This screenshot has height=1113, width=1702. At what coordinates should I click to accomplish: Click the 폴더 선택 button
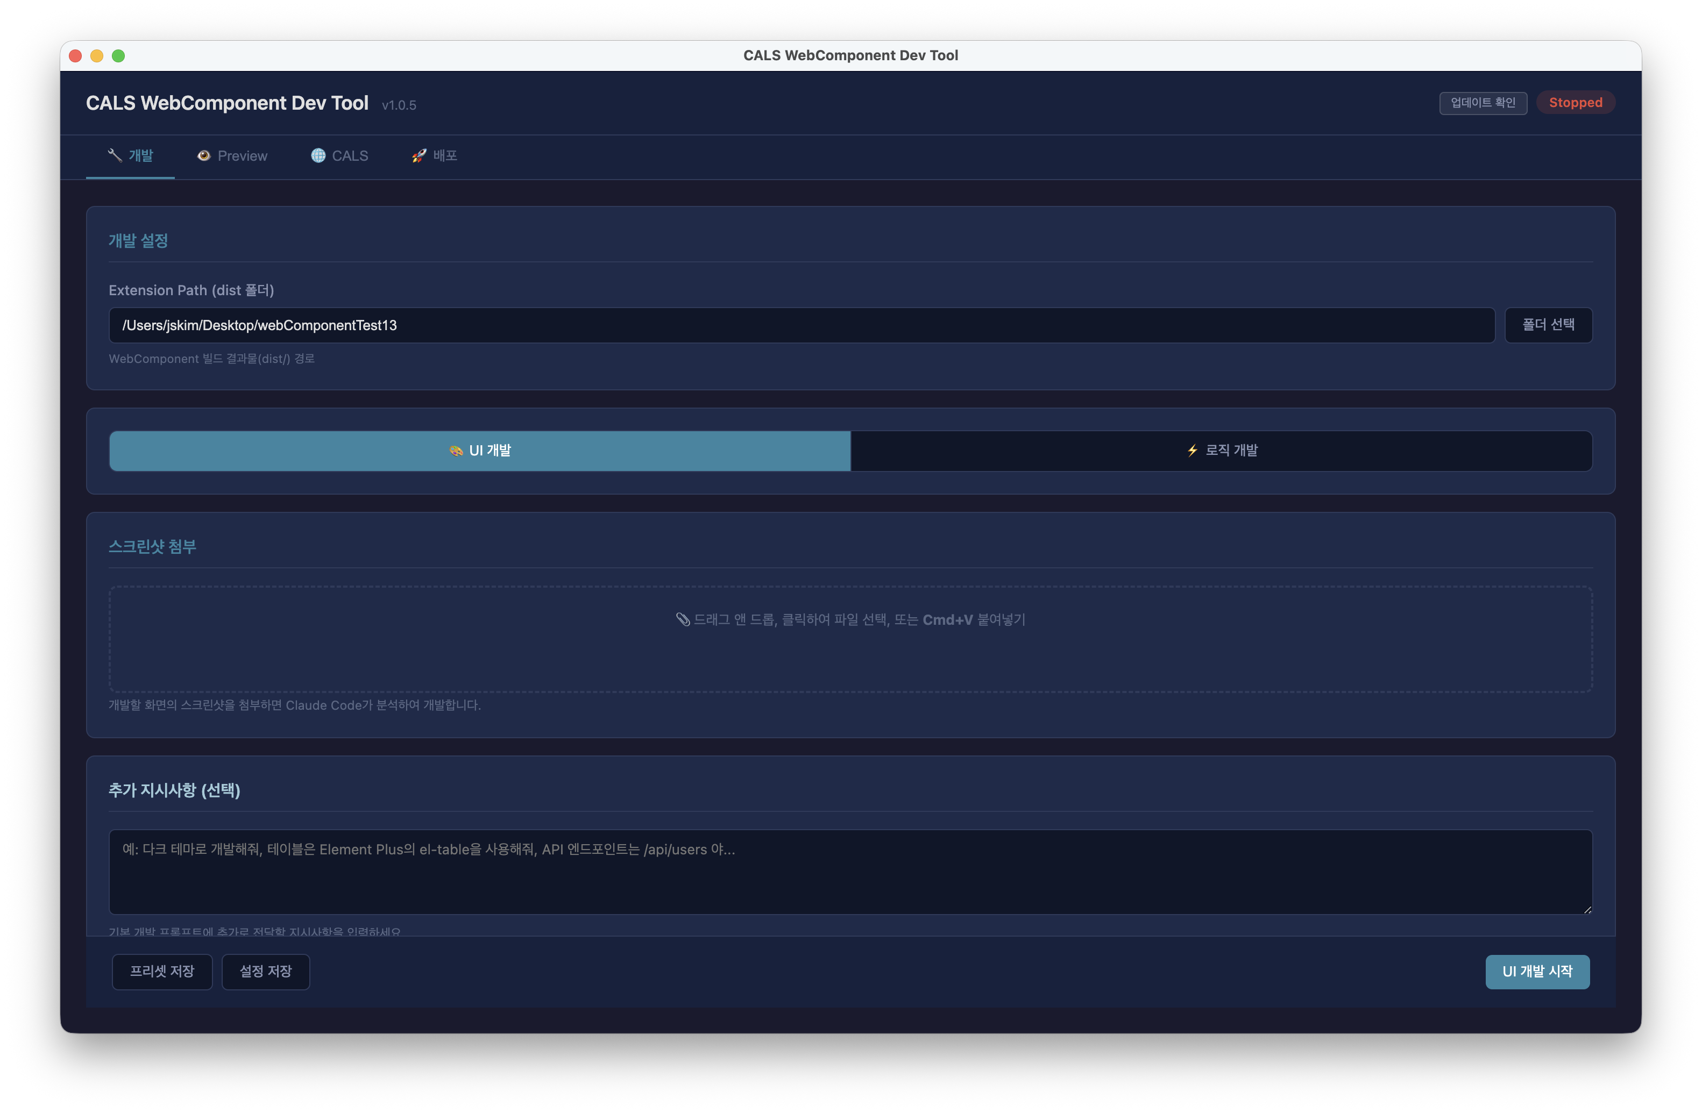(x=1548, y=325)
